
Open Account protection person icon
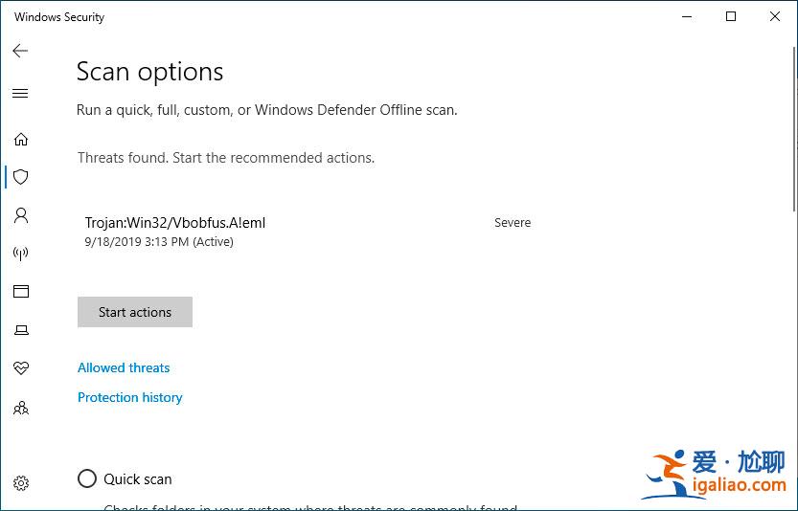coord(21,215)
